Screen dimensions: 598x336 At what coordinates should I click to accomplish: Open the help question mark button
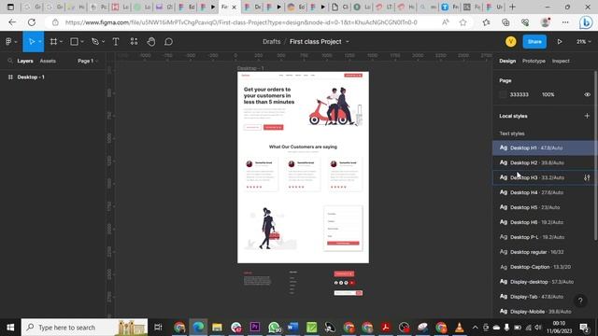tap(580, 301)
